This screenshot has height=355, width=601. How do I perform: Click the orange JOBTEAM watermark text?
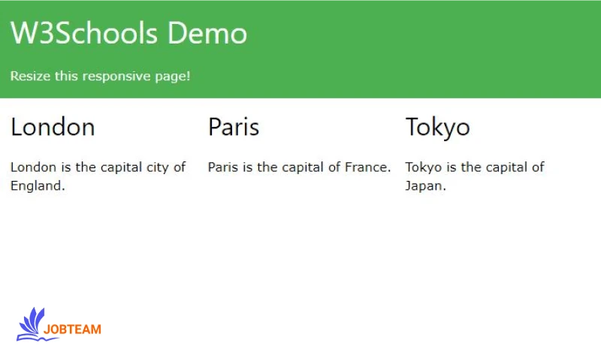pos(72,329)
